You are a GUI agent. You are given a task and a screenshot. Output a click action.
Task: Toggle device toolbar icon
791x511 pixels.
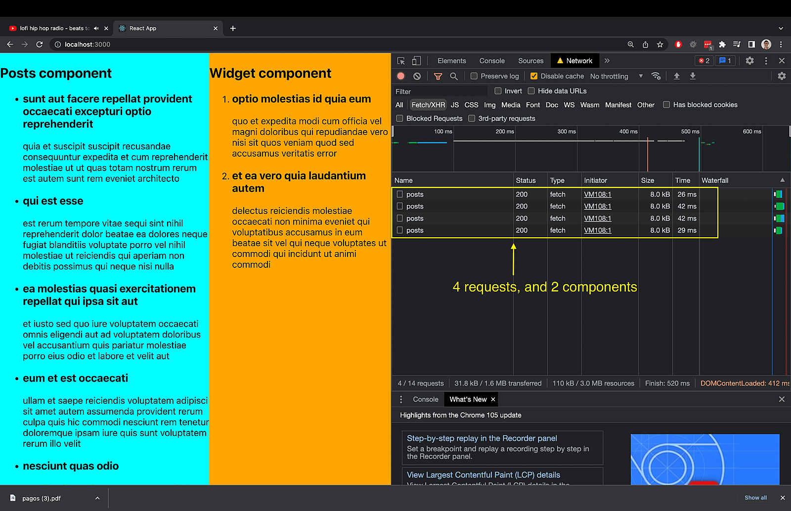tap(416, 60)
